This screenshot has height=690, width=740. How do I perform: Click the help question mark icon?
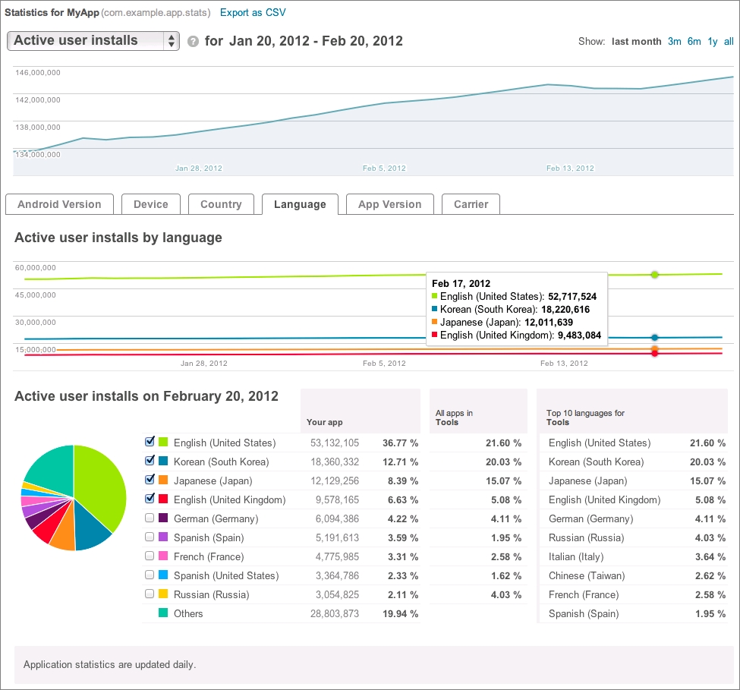coord(193,41)
